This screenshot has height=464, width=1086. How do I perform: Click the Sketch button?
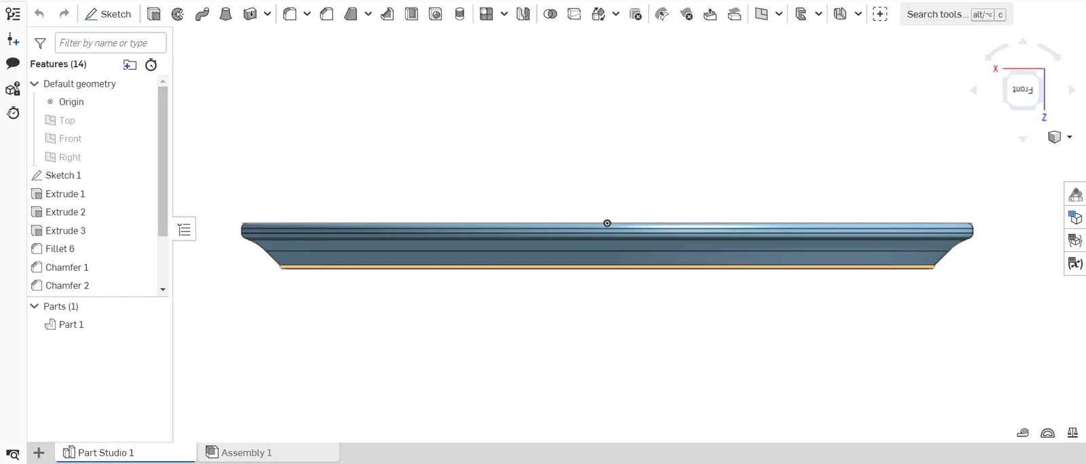click(x=108, y=14)
